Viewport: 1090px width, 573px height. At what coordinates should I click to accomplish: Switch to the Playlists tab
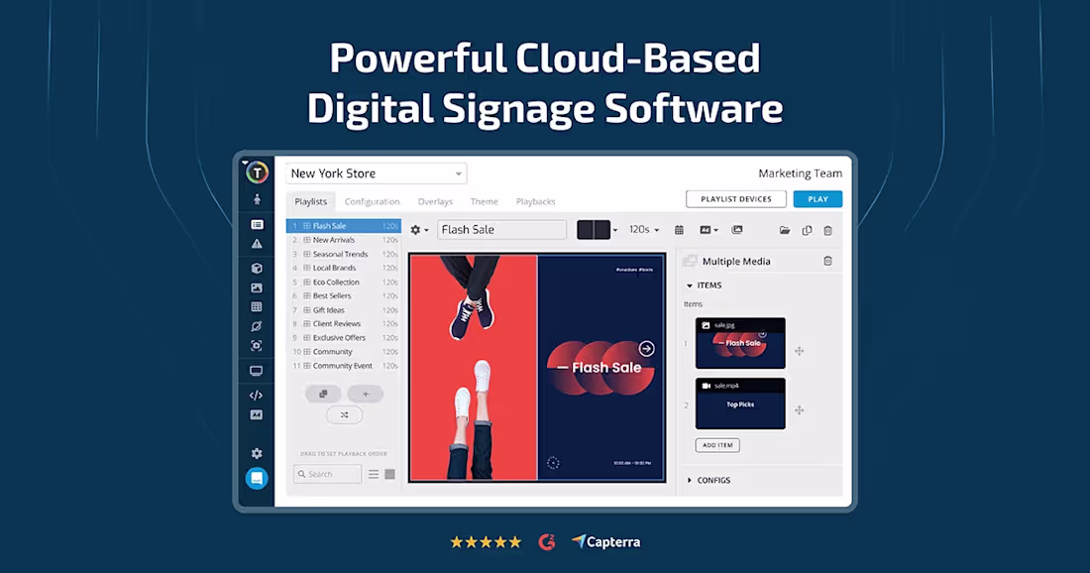point(311,201)
